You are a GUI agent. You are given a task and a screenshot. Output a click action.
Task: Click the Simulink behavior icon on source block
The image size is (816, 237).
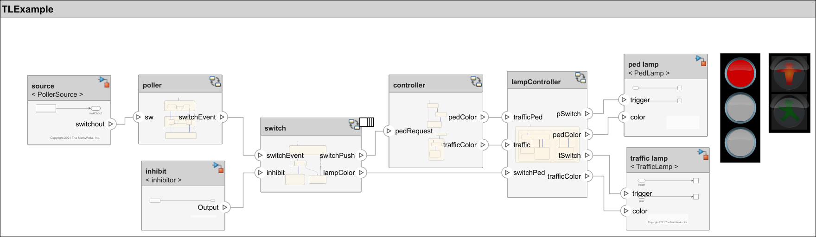pos(104,82)
